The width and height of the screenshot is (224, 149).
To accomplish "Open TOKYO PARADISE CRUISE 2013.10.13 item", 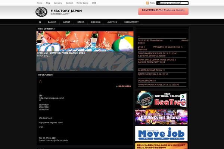I will click(158, 85).
